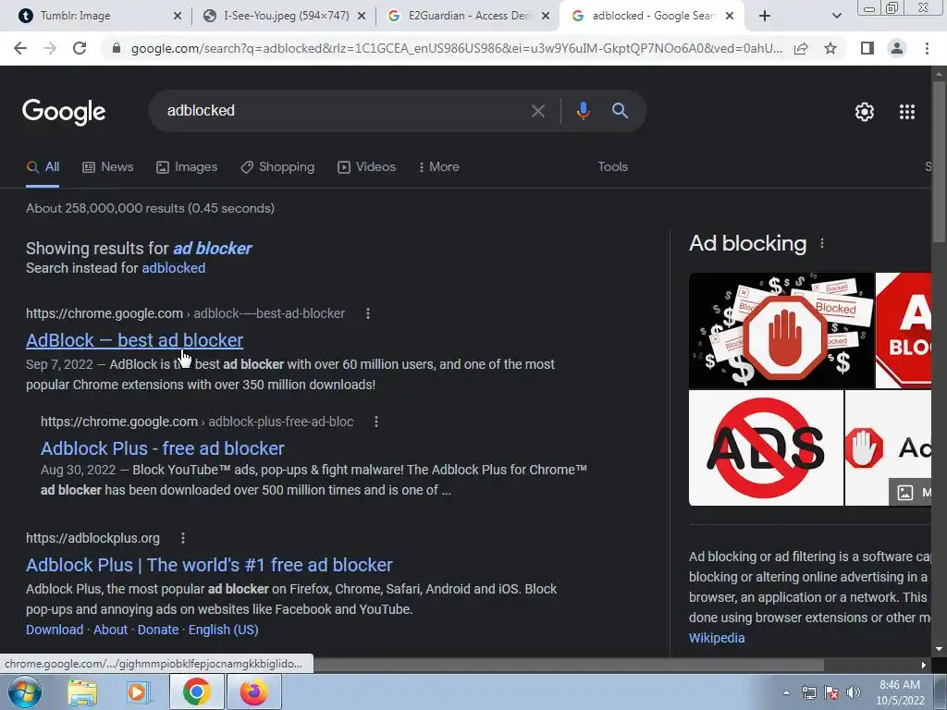This screenshot has width=947, height=710.
Task: Open the tab search dropdown chevron
Action: point(836,16)
